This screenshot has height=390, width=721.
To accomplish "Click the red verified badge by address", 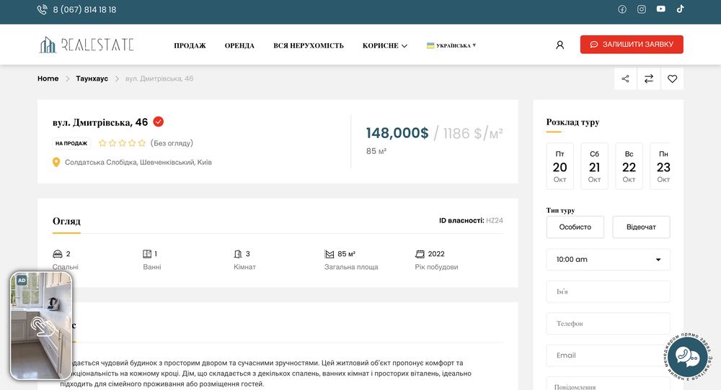I will click(x=158, y=122).
